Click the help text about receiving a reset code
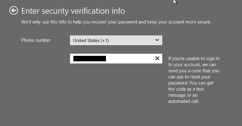242x126 pixels. coord(194,80)
